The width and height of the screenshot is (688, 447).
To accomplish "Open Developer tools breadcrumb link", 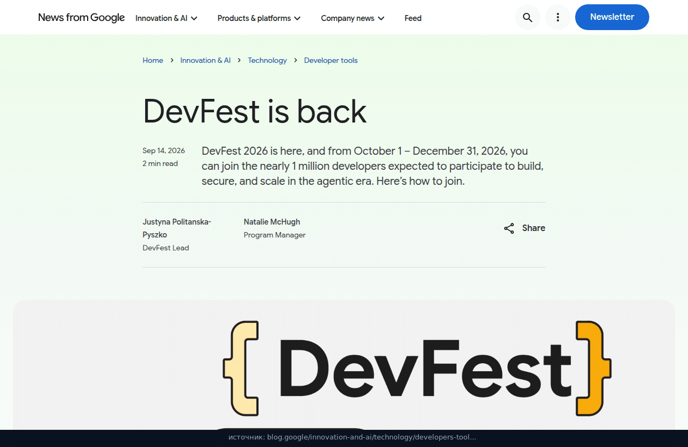I will pyautogui.click(x=331, y=60).
